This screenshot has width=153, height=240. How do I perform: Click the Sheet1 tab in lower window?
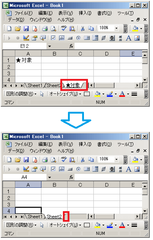point(35,216)
